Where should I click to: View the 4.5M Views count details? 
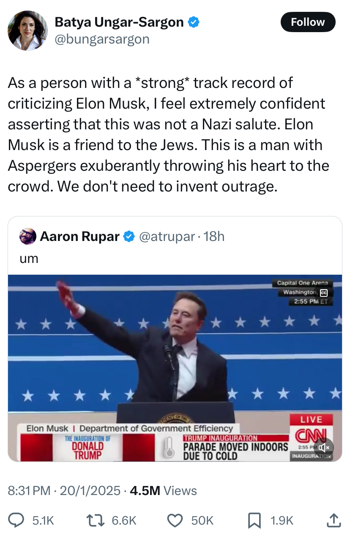coord(163,491)
